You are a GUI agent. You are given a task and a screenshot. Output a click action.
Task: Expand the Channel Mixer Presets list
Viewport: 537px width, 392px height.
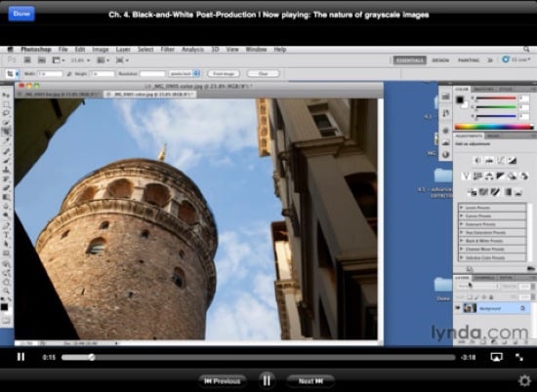(462, 250)
